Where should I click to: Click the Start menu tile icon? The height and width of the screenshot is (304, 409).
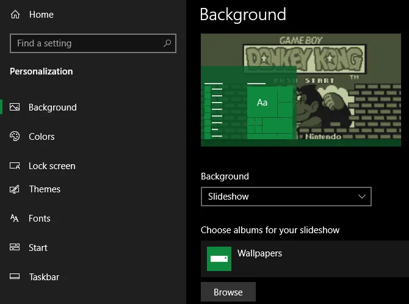(x=15, y=248)
